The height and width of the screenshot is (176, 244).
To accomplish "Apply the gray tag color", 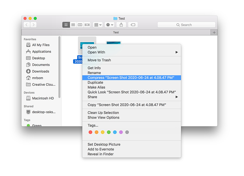I will click(127, 132).
